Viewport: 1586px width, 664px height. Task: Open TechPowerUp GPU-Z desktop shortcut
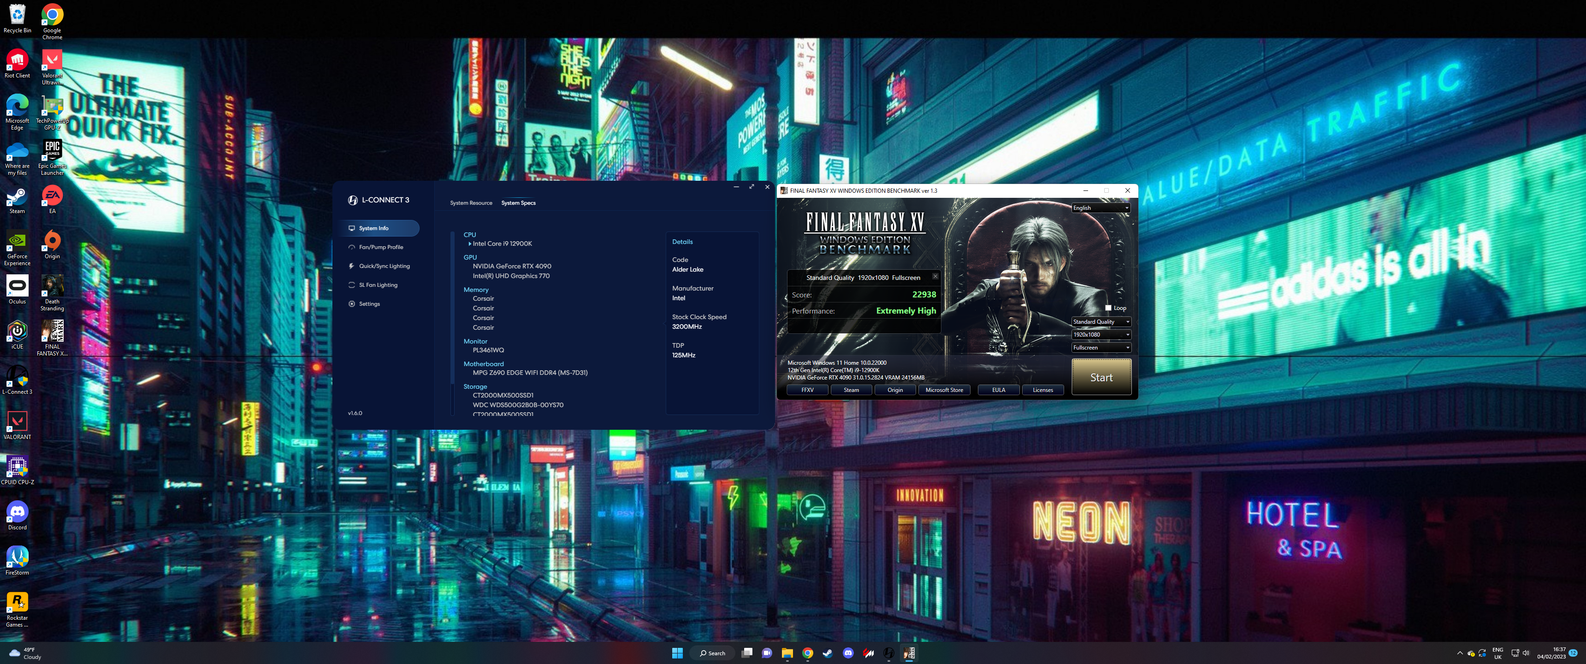53,112
